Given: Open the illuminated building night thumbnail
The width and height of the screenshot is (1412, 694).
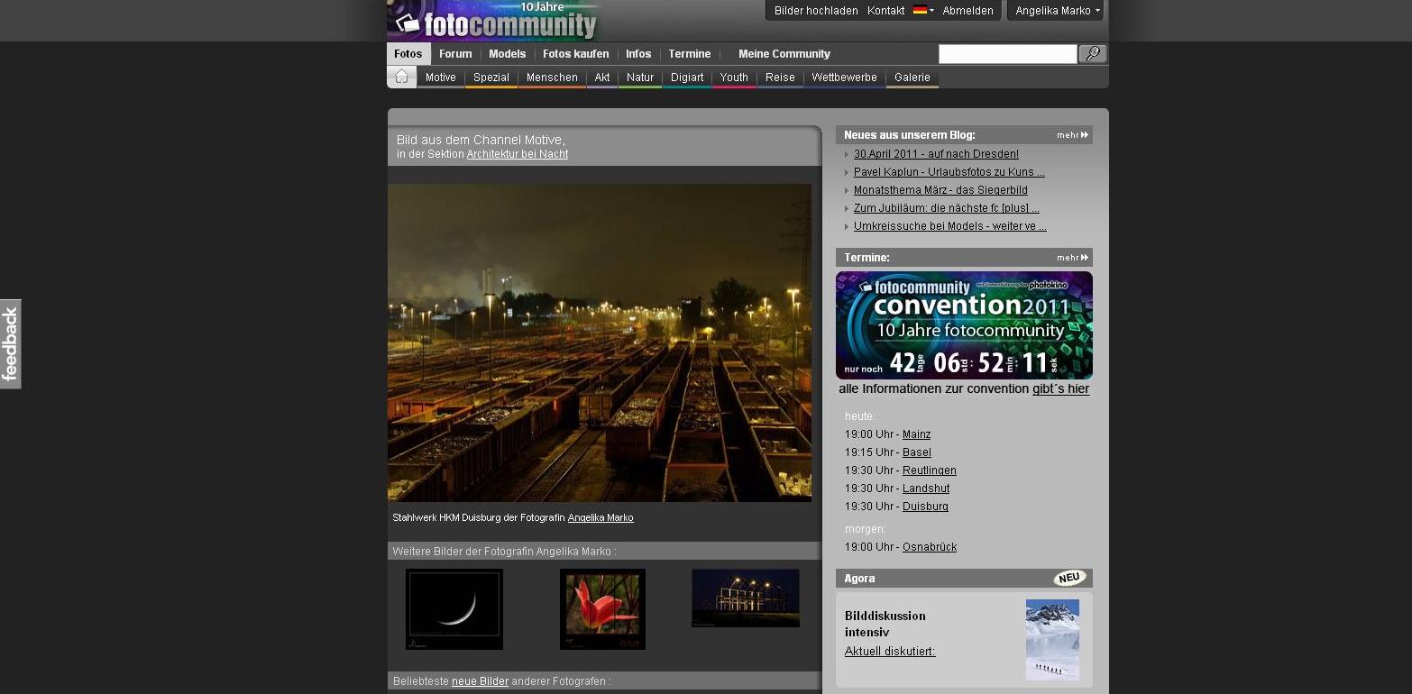Looking at the screenshot, I should (x=746, y=598).
